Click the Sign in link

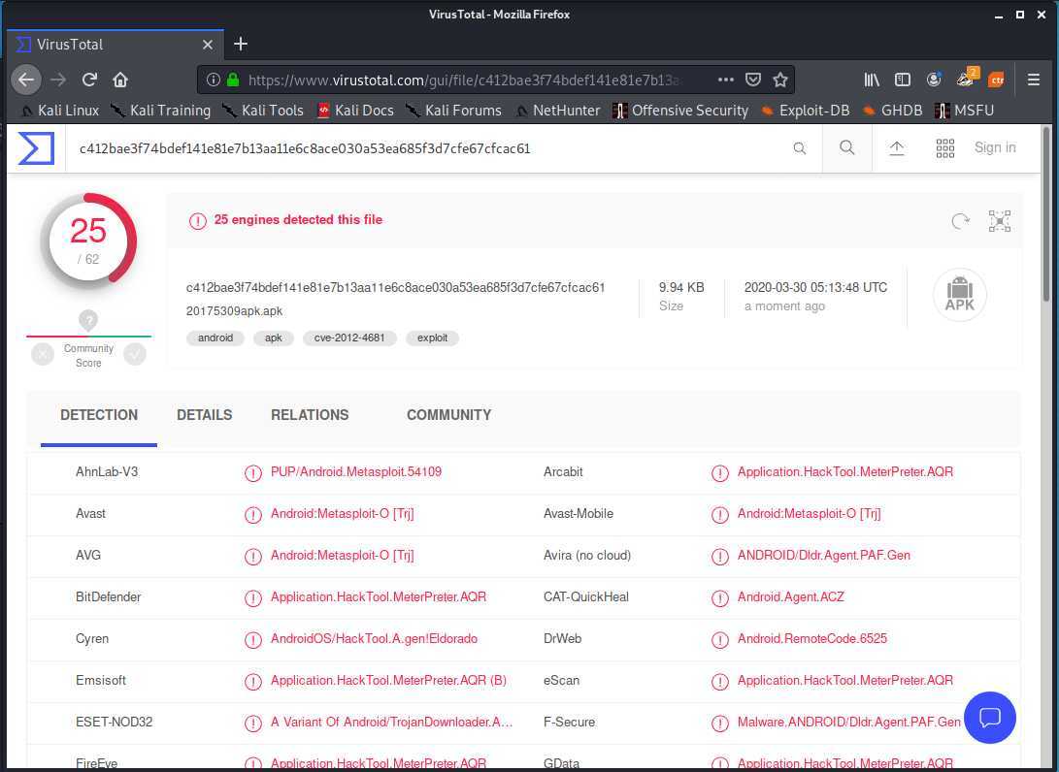coord(995,147)
